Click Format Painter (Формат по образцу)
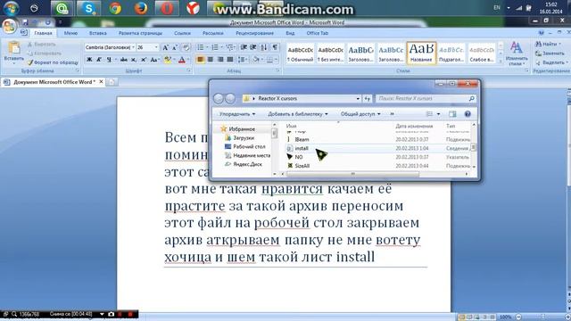 53,62
